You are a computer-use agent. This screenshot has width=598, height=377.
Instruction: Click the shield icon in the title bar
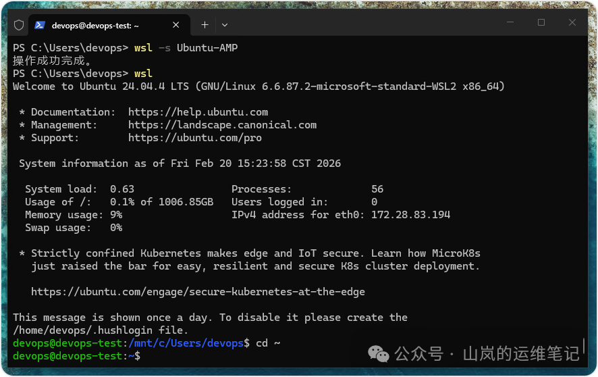point(19,25)
